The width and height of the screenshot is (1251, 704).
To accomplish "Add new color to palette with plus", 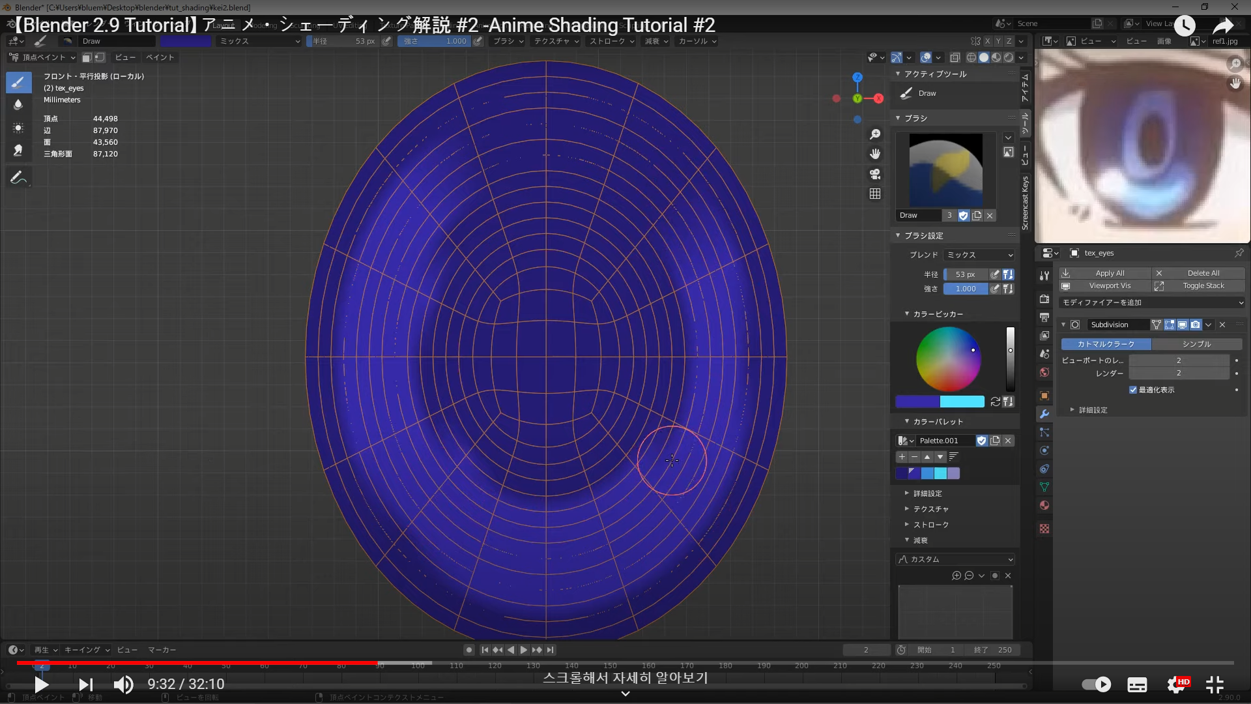I will [902, 457].
